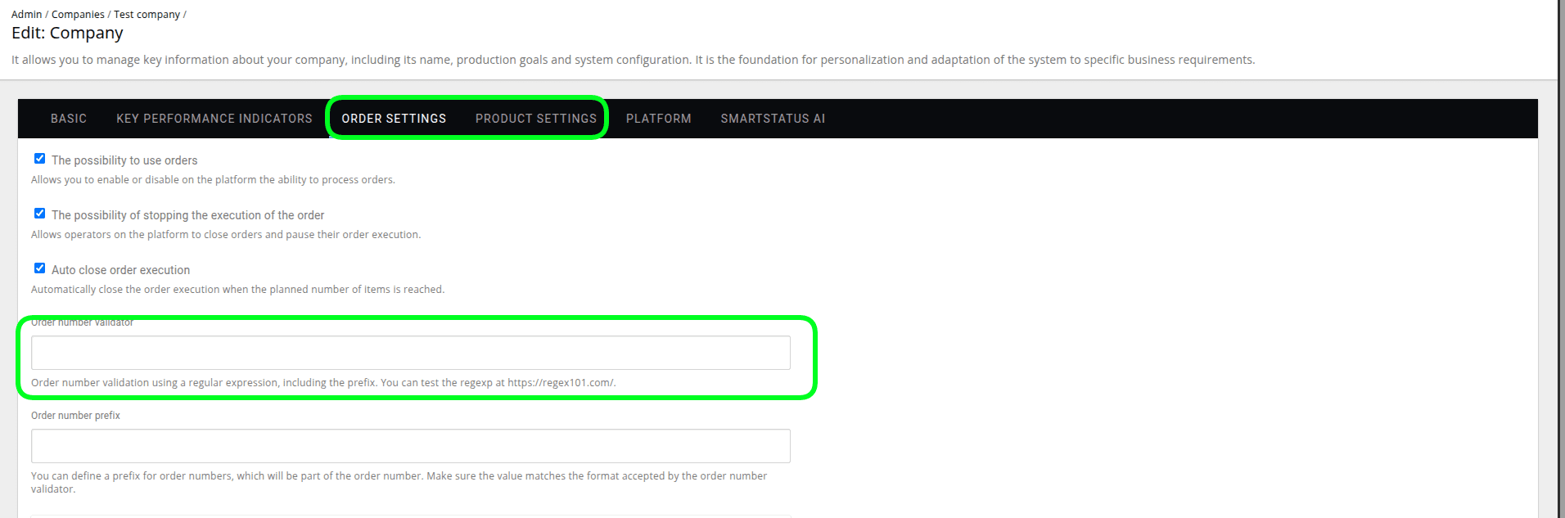The width and height of the screenshot is (1565, 518).
Task: Click the 'Auto close order execution' label text
Action: coord(120,270)
